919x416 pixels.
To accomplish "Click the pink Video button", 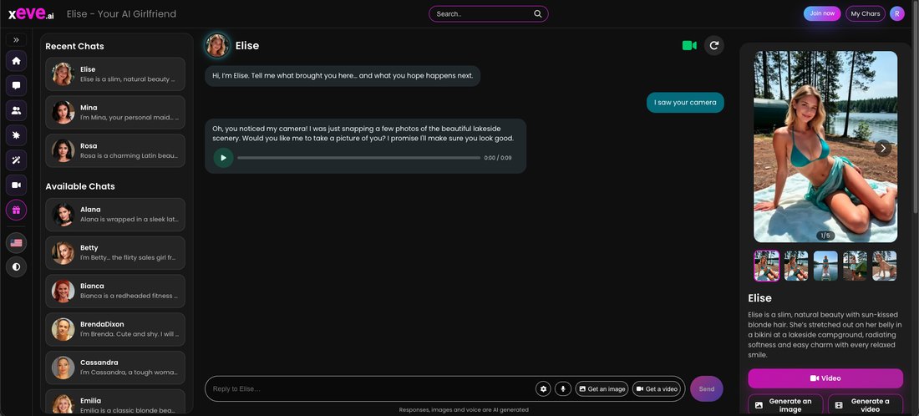I will (825, 378).
